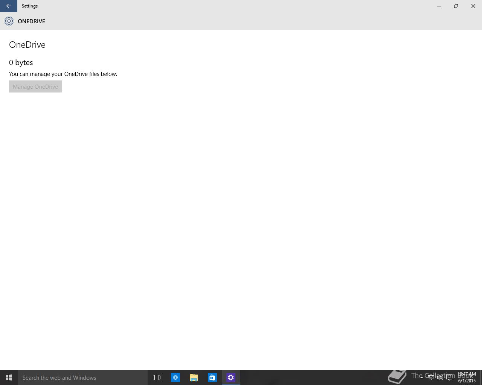Open File Explorer from the taskbar
The width and height of the screenshot is (482, 385).
point(194,377)
